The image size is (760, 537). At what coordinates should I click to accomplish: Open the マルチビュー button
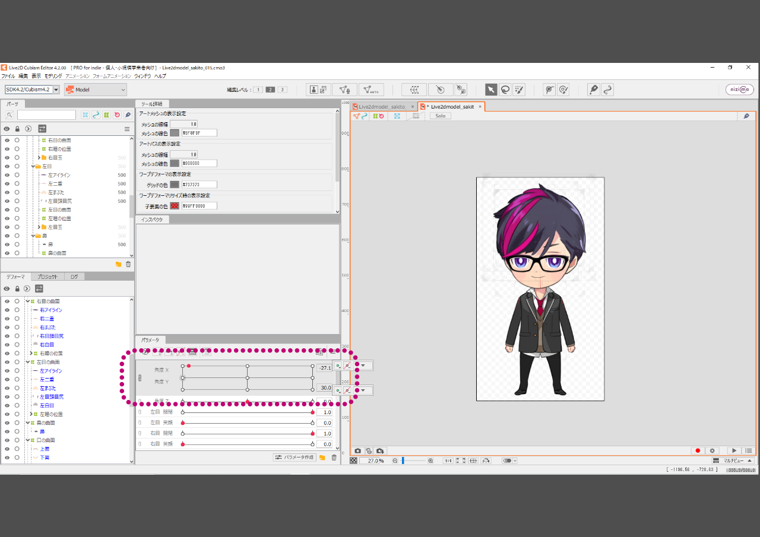pyautogui.click(x=733, y=460)
